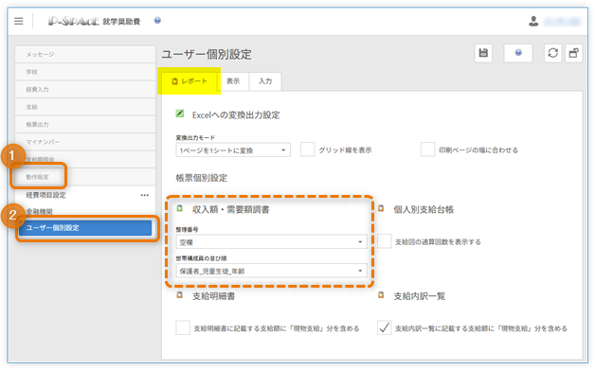Viewport: 595px width, 370px height.
Task: Click the 支給明細書 heading text
Action: [x=213, y=295]
